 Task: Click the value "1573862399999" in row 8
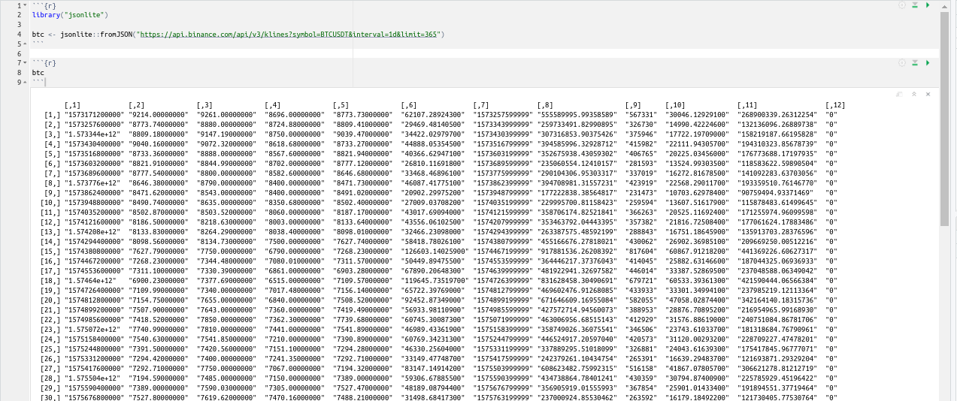pyautogui.click(x=502, y=183)
